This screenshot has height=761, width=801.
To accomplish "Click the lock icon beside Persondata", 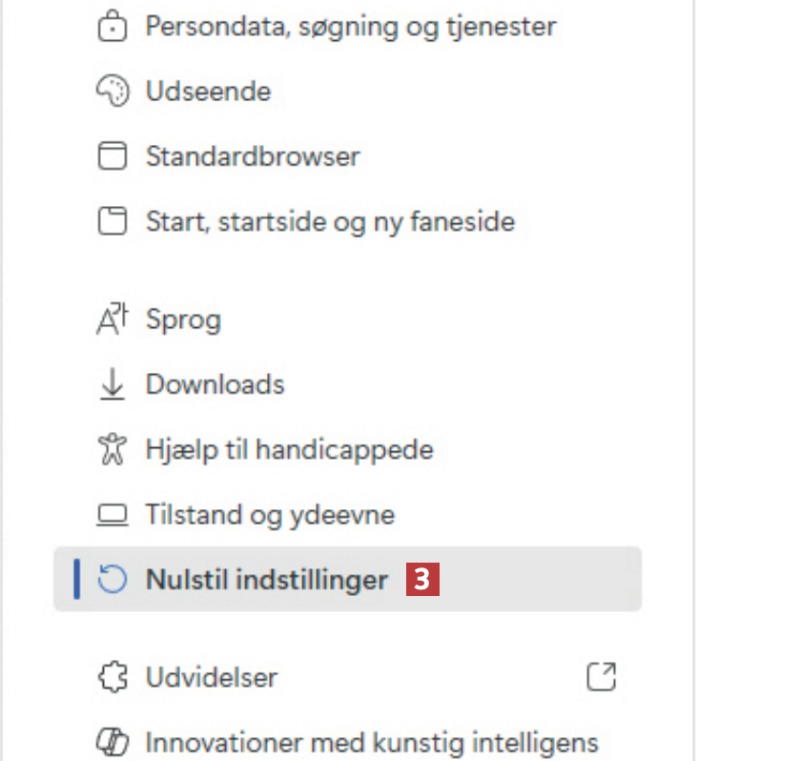I will (113, 27).
